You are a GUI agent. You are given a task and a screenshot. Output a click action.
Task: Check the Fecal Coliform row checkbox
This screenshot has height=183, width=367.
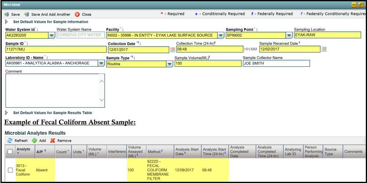(x=10, y=170)
